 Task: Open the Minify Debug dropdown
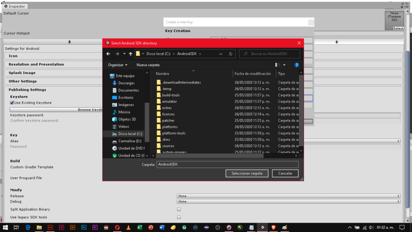click(x=288, y=201)
